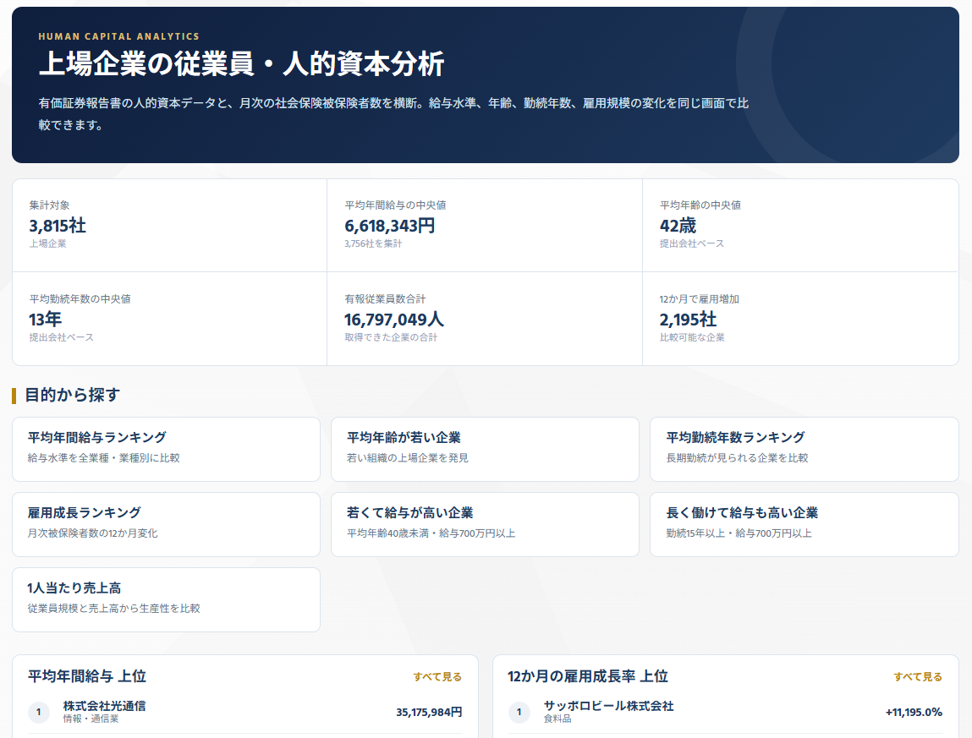This screenshot has width=972, height=738.
Task: Click rank 1 badge beside 株式会社光通信
Action: 39,712
